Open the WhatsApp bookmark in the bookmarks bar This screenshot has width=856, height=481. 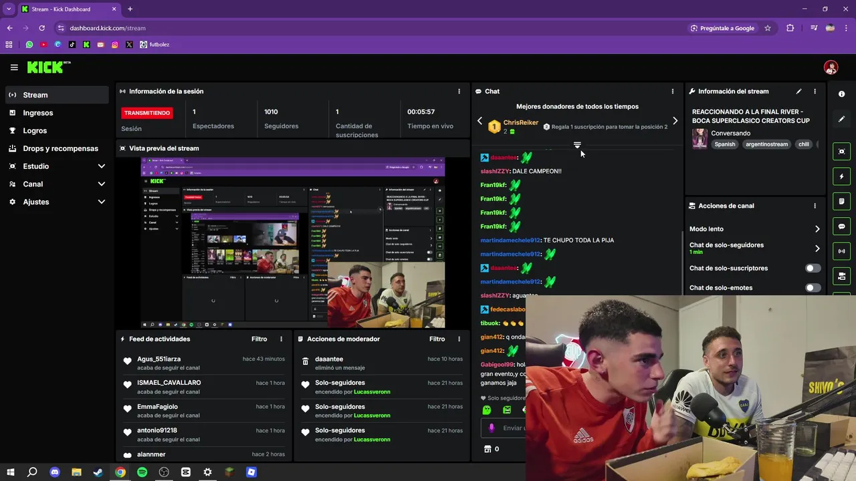(29, 45)
